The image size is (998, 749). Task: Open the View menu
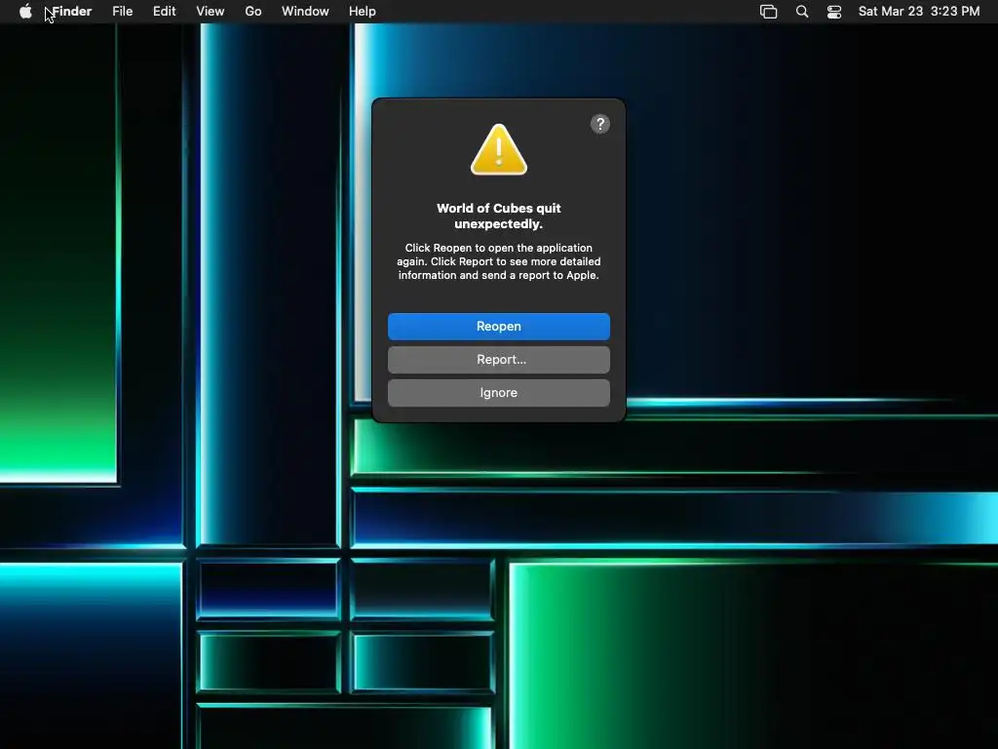click(211, 12)
